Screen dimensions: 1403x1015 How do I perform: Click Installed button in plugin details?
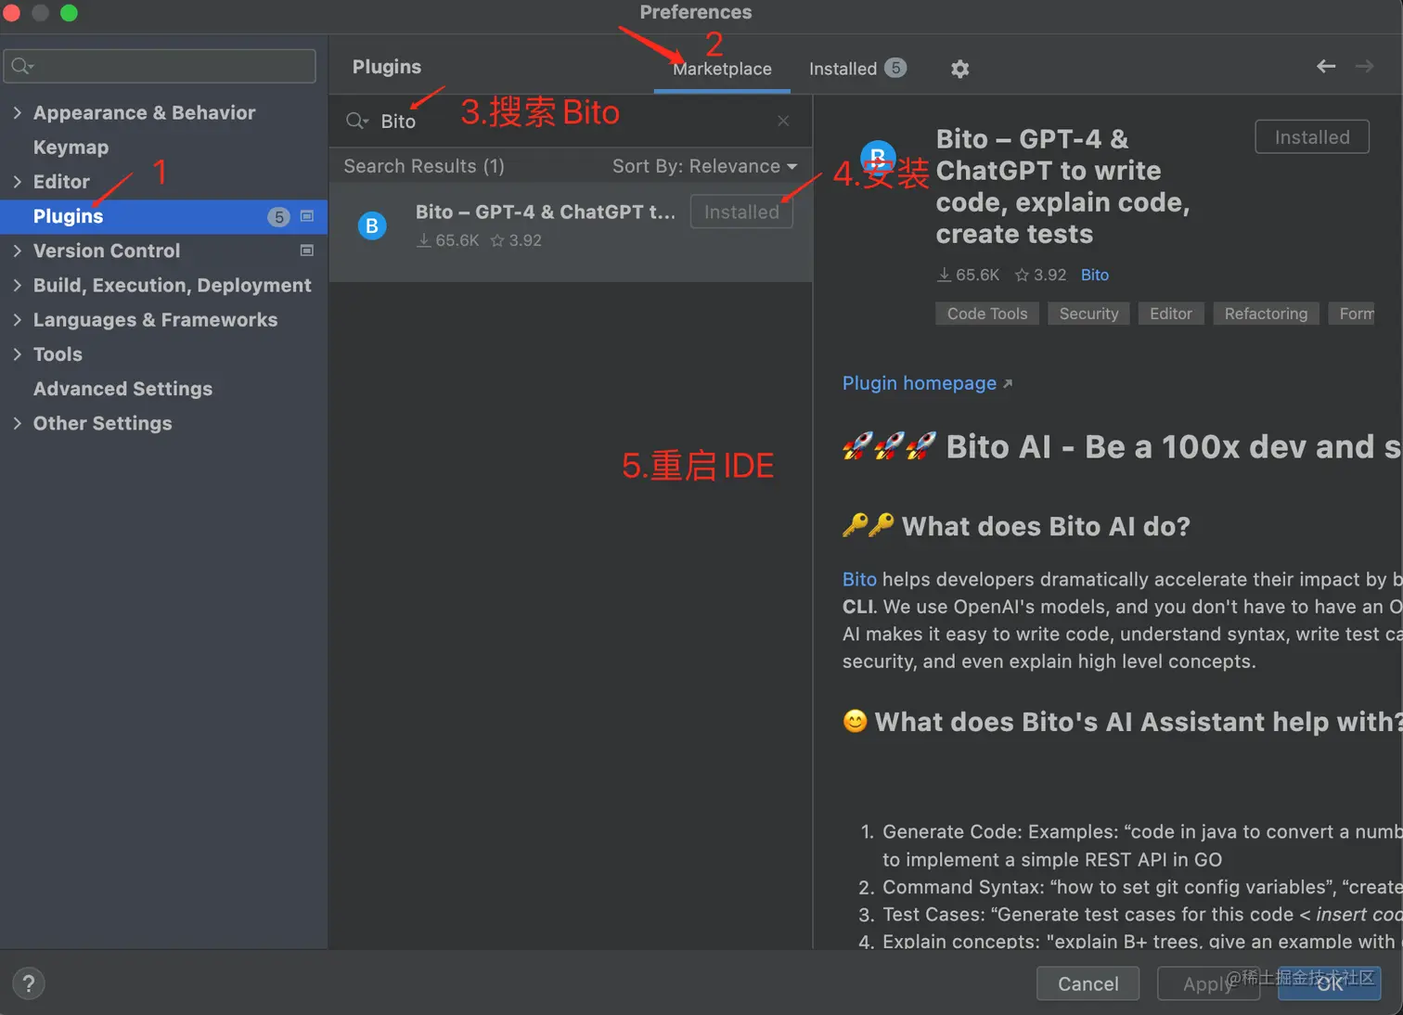(1312, 137)
